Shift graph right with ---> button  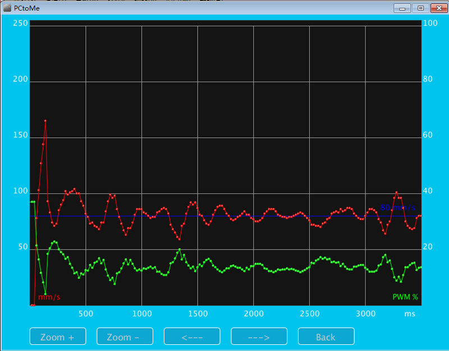[x=259, y=336]
